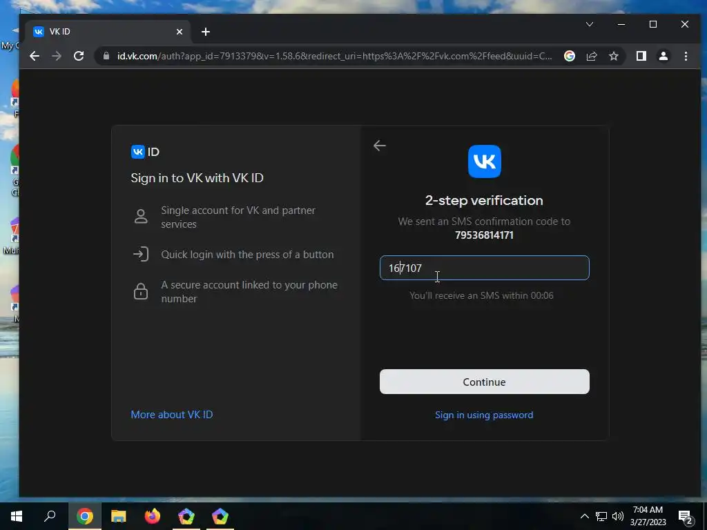The width and height of the screenshot is (707, 530).
Task: Click the large VK logo above 2-step verification
Action: click(x=484, y=161)
